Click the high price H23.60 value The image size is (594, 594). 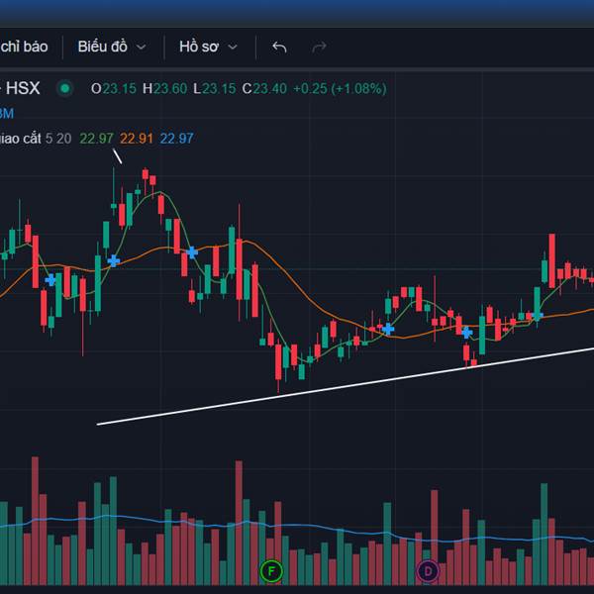click(164, 89)
